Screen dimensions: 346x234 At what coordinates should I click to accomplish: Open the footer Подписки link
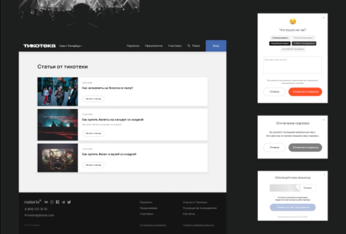146,202
